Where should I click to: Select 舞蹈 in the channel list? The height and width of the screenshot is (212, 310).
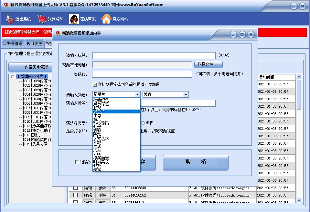coord(116,135)
